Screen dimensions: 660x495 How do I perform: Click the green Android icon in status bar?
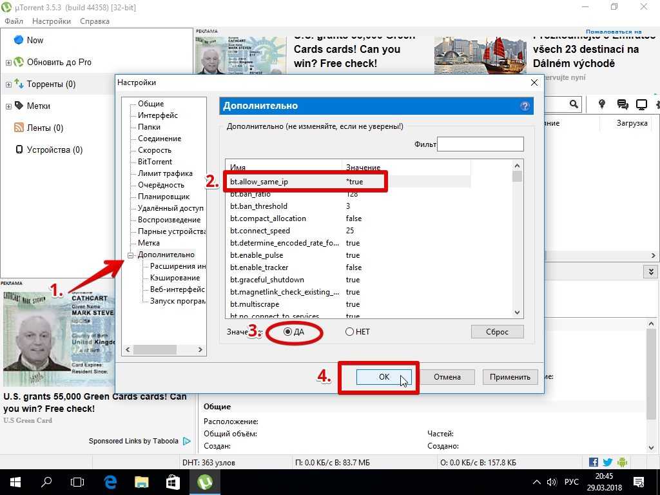(x=621, y=462)
